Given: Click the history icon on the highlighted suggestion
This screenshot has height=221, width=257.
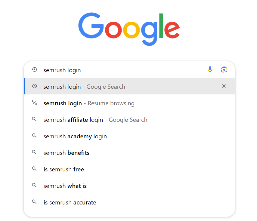Looking at the screenshot, I should point(34,86).
